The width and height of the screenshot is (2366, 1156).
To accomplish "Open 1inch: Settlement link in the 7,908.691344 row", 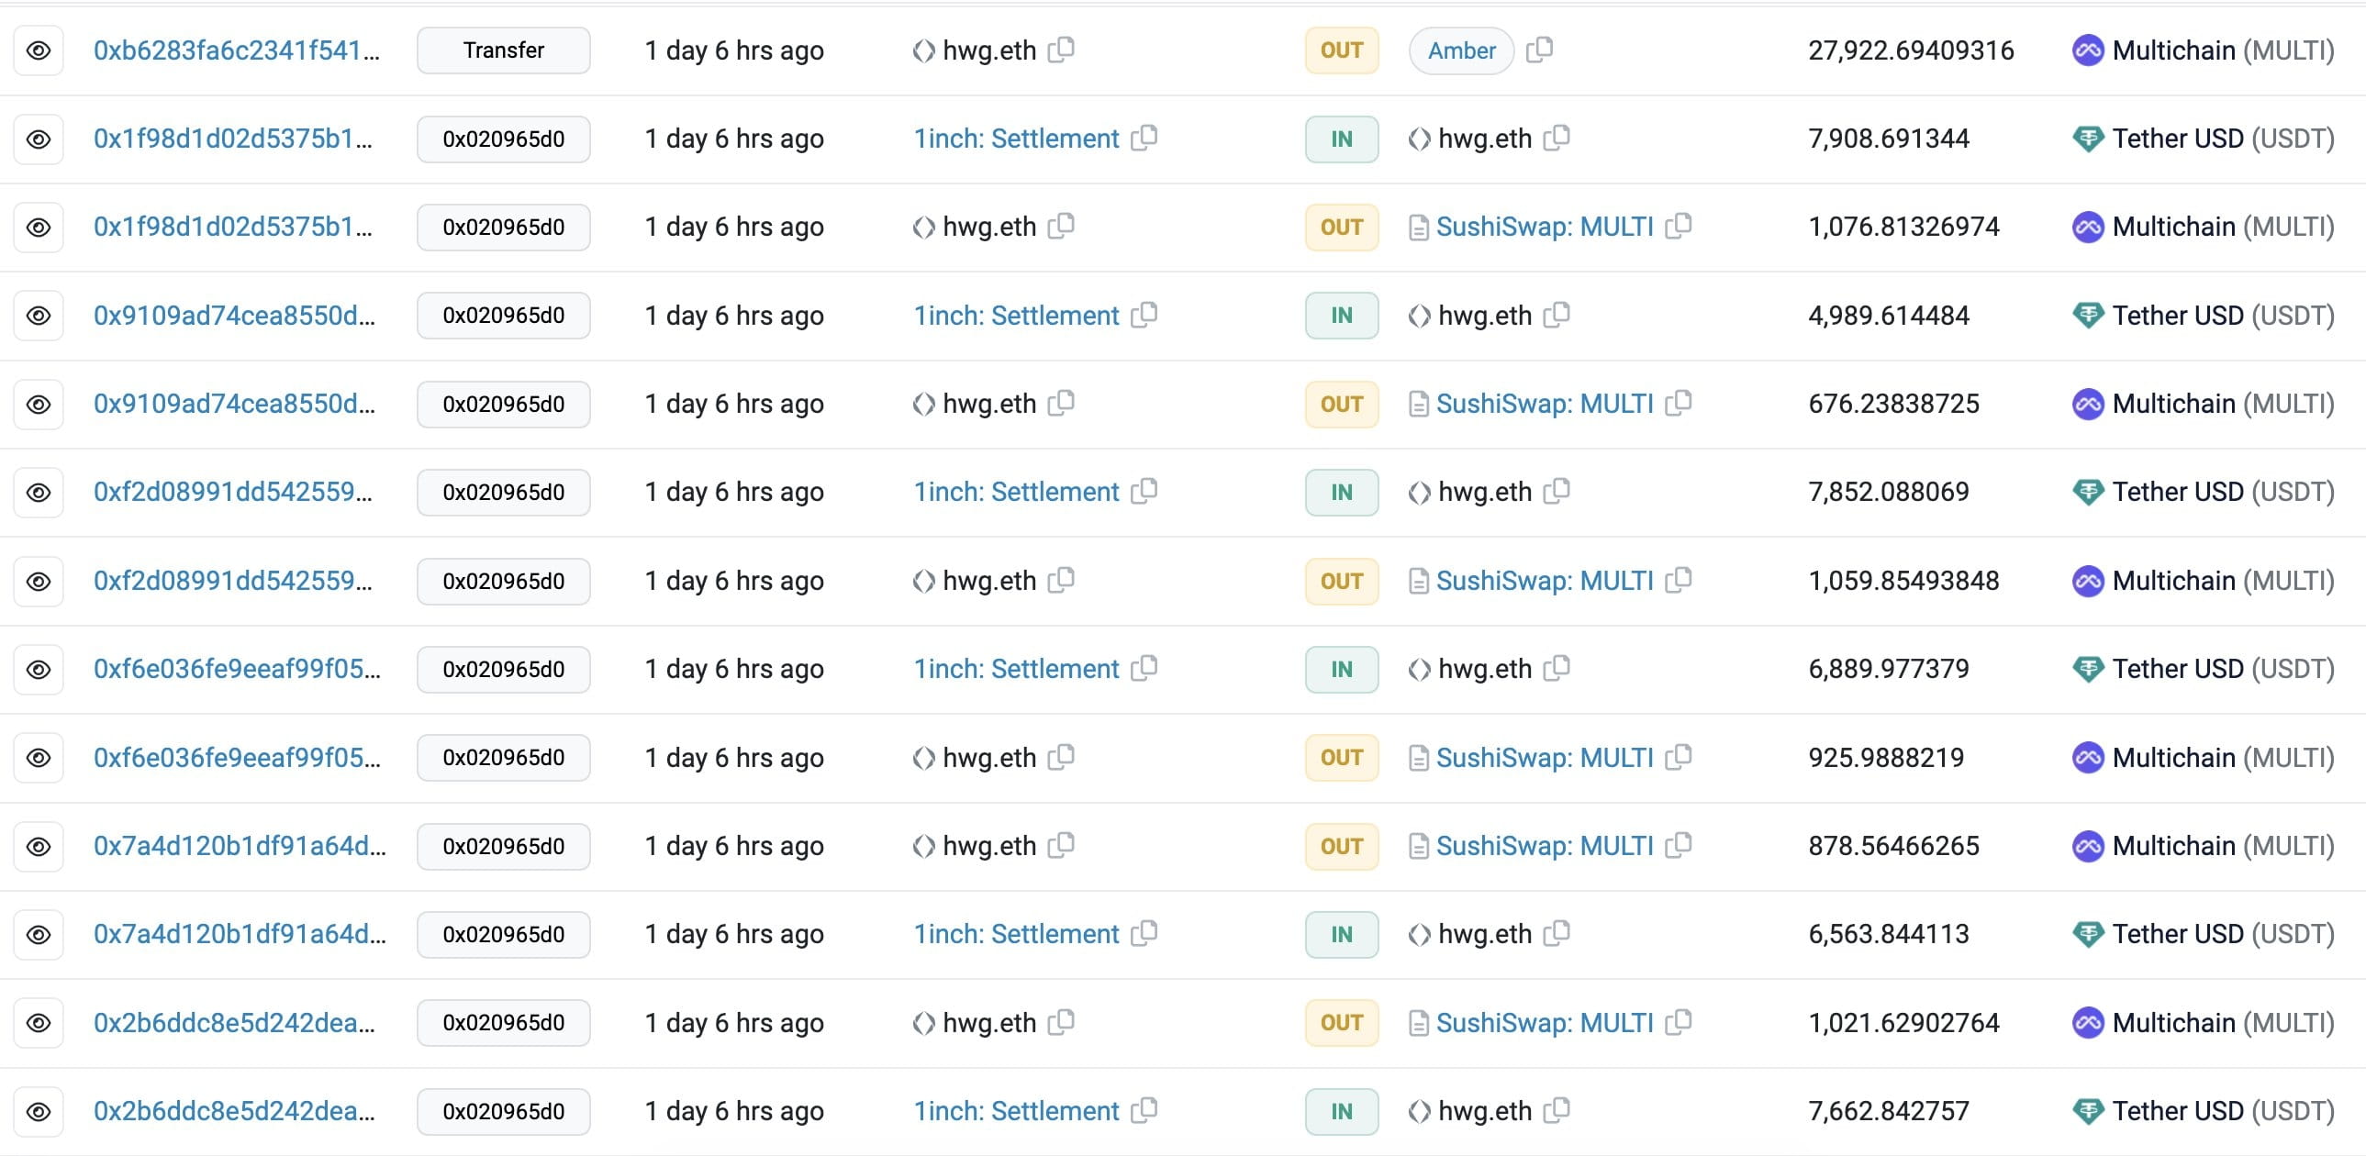I will click(1016, 139).
